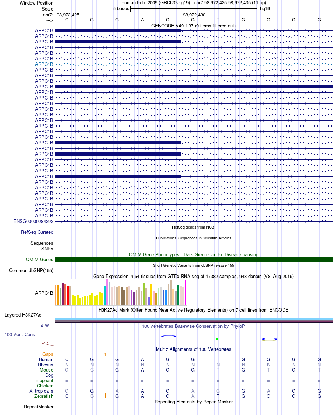Open the GTEx Gene Expression track title
This screenshot has height=415, width=333.
click(193, 276)
